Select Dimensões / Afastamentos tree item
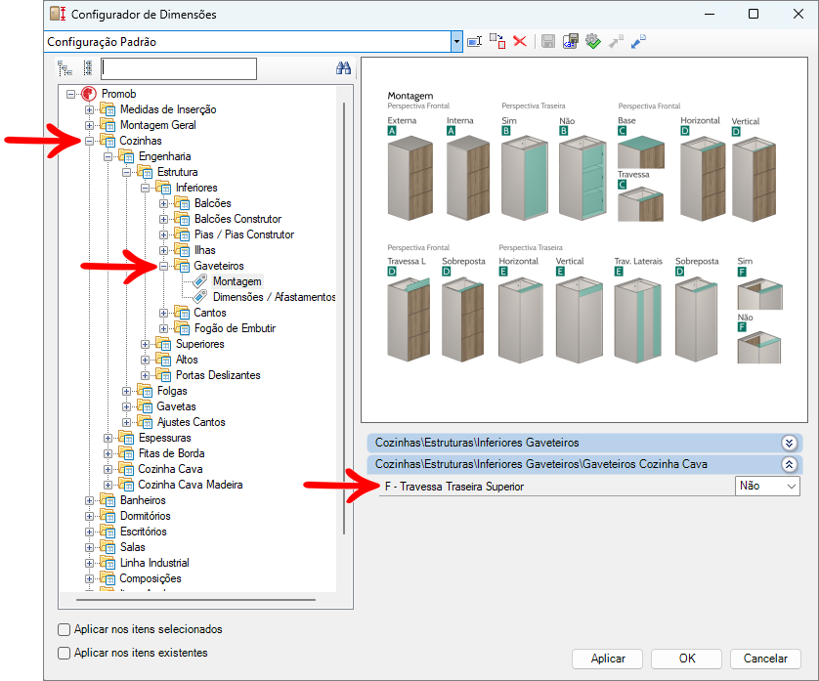Screen dimensions: 819x681 click(x=274, y=297)
